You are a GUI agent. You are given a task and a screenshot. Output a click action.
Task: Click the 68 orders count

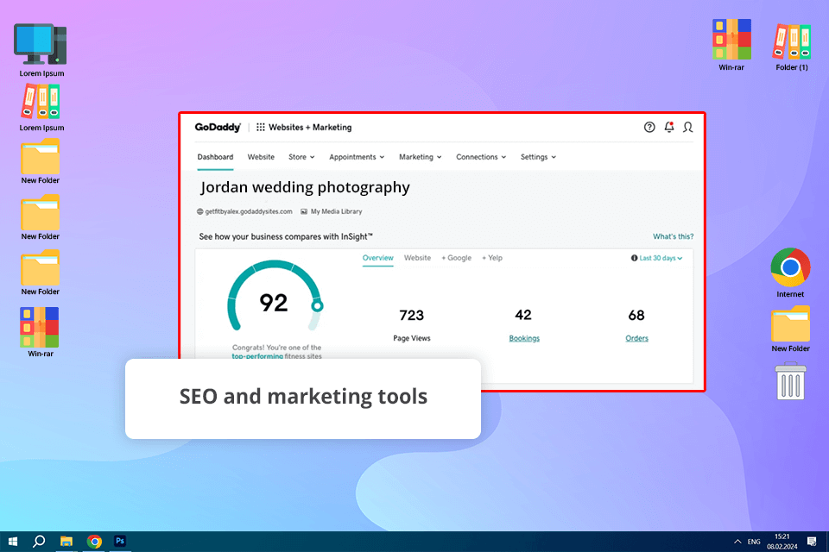(636, 316)
